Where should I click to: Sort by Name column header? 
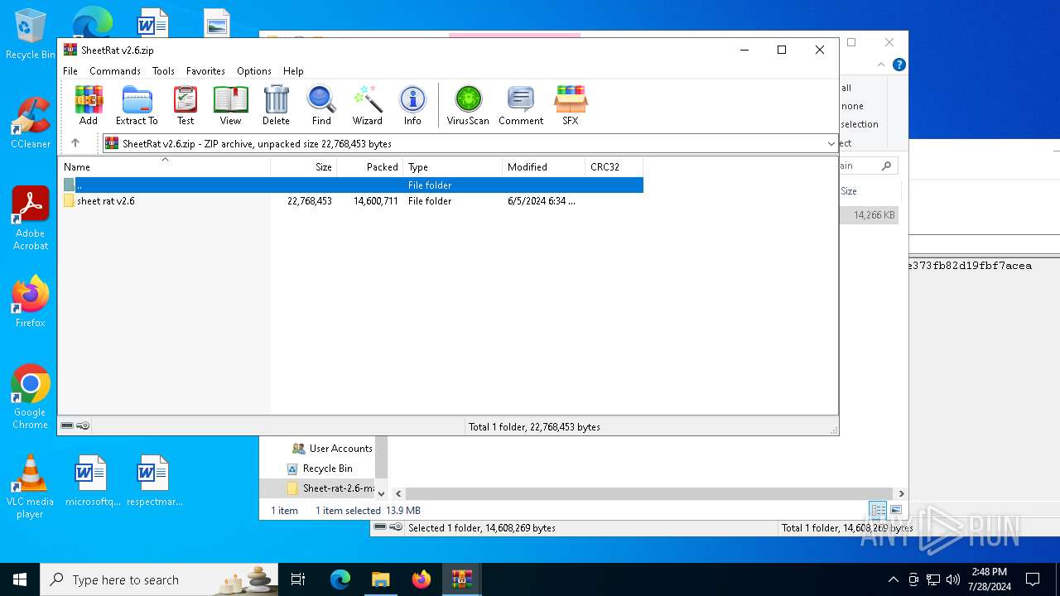(164, 166)
